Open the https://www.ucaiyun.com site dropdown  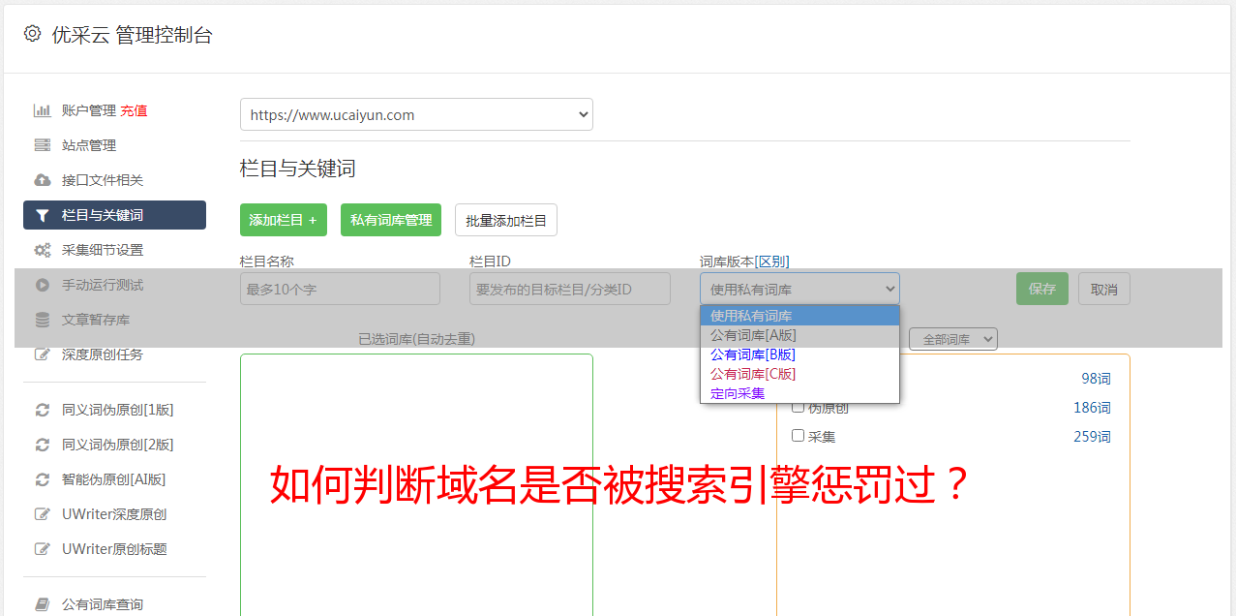coord(416,114)
